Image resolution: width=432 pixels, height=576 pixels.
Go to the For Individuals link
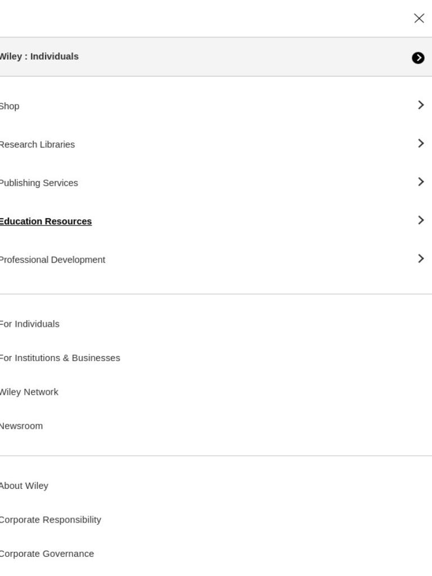click(29, 324)
